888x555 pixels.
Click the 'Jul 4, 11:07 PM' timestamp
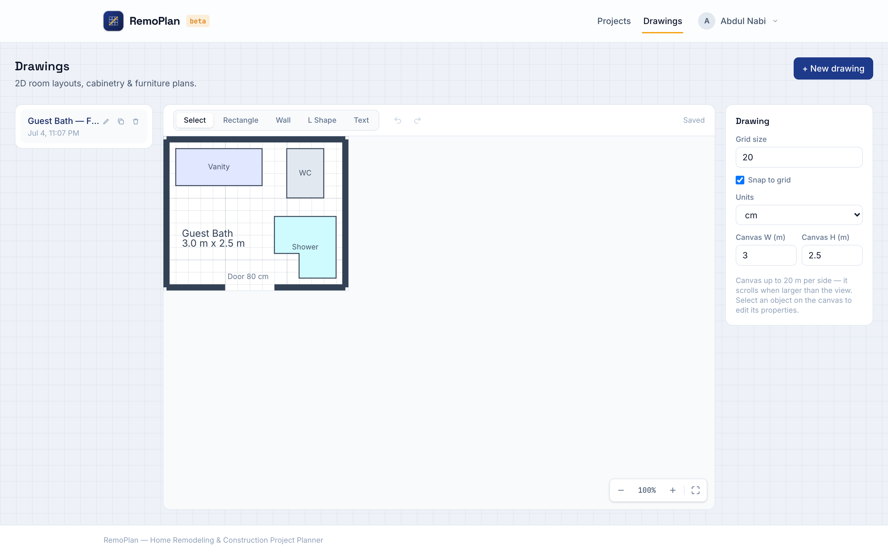(54, 133)
